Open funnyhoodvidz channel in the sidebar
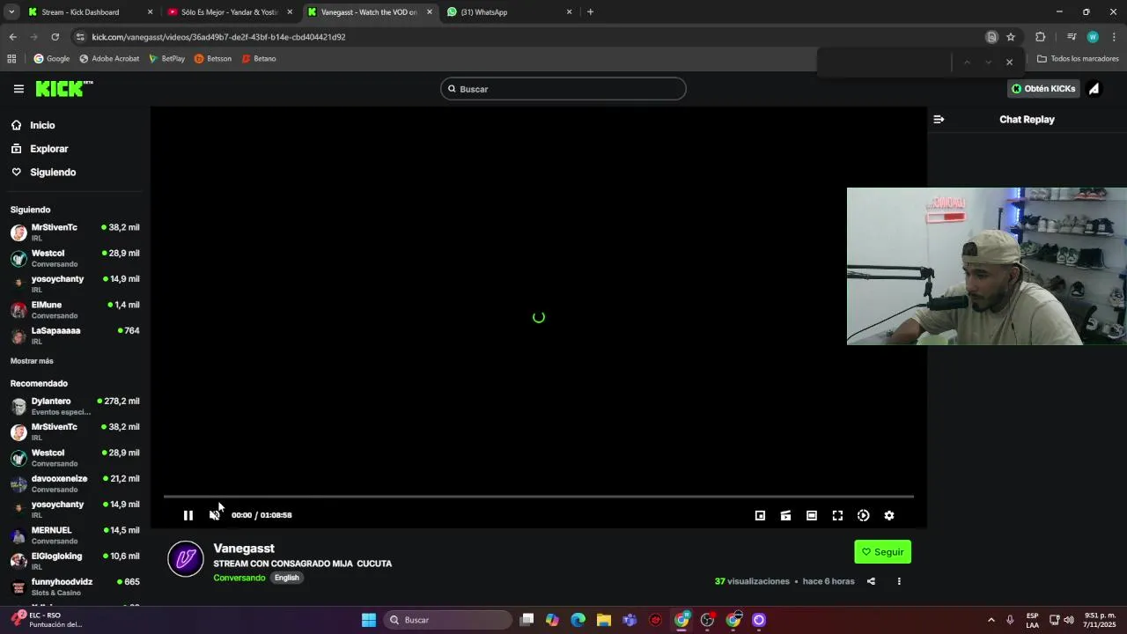Screen dimensions: 1127x634 [x=75, y=586]
